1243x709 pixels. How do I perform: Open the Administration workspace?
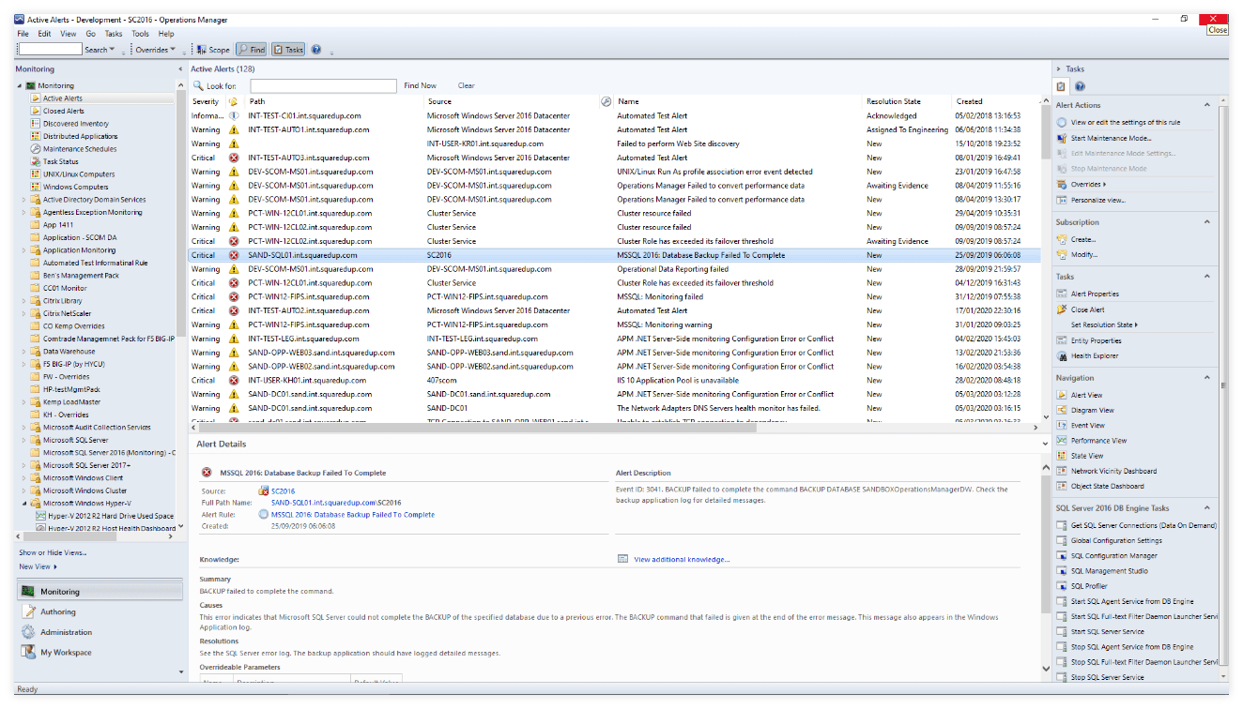pos(66,632)
